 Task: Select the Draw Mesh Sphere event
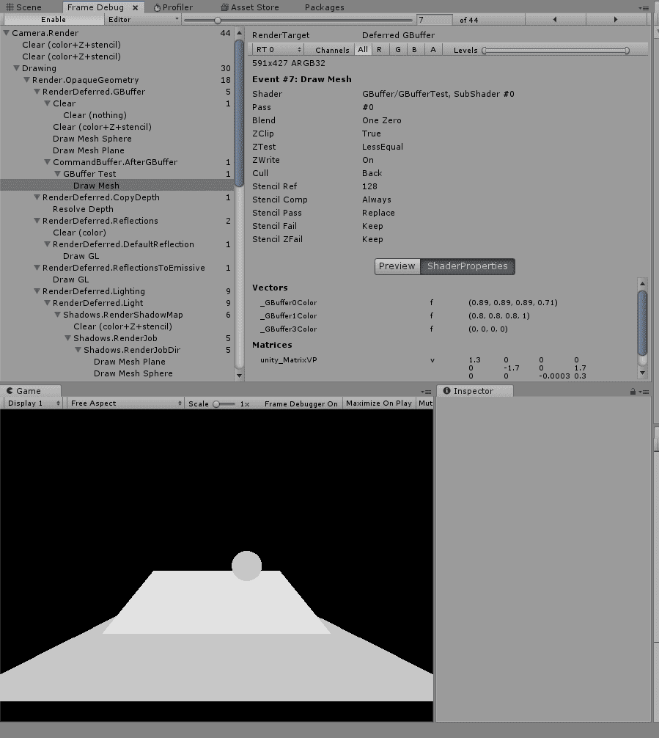(92, 139)
